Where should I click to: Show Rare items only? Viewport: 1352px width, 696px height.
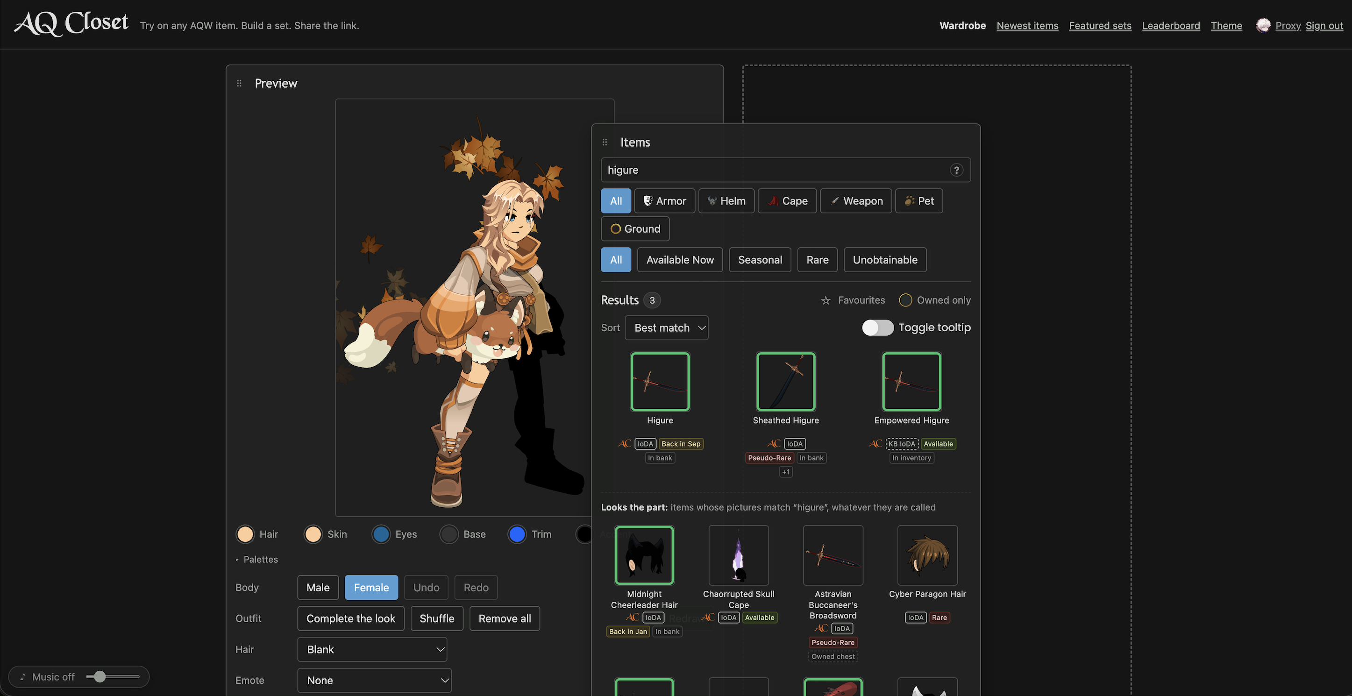tap(817, 260)
